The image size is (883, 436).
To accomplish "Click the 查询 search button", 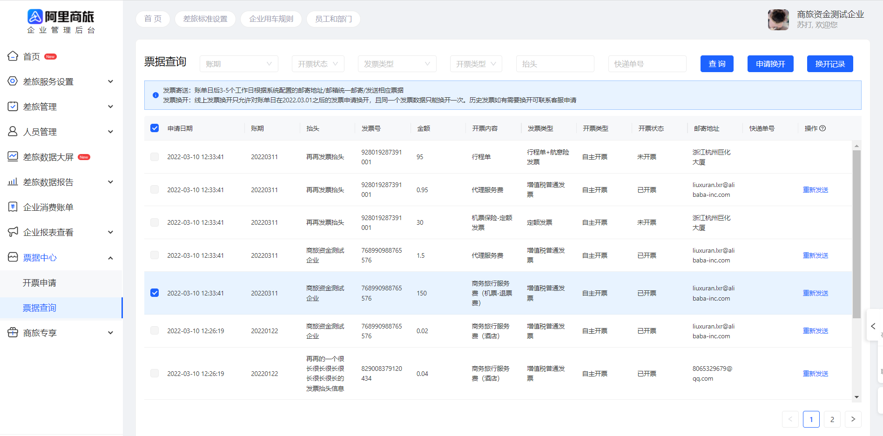I will pyautogui.click(x=717, y=64).
